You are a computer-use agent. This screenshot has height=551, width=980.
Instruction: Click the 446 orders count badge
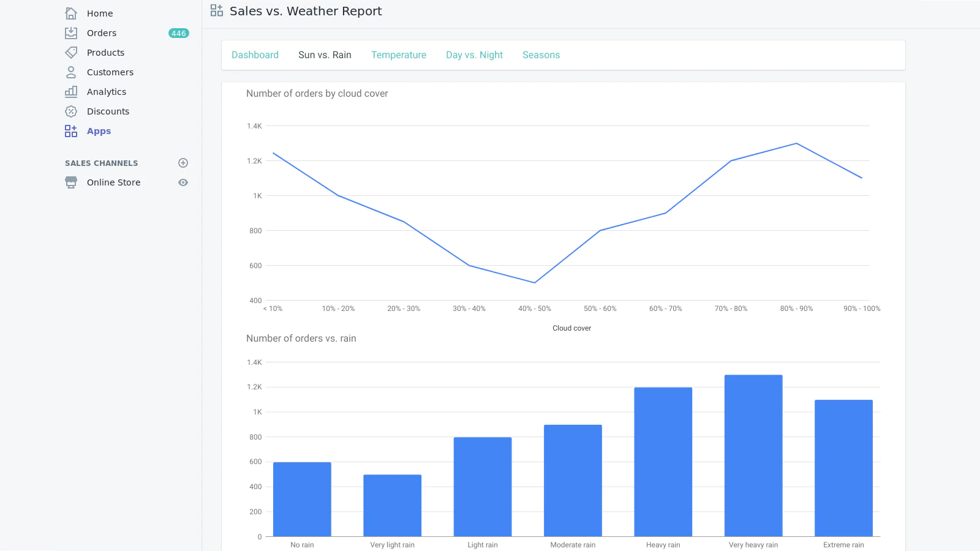tap(179, 33)
